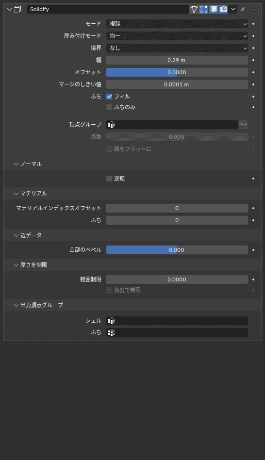
Task: Toggle render camera icon for Solidify
Action: click(x=223, y=9)
